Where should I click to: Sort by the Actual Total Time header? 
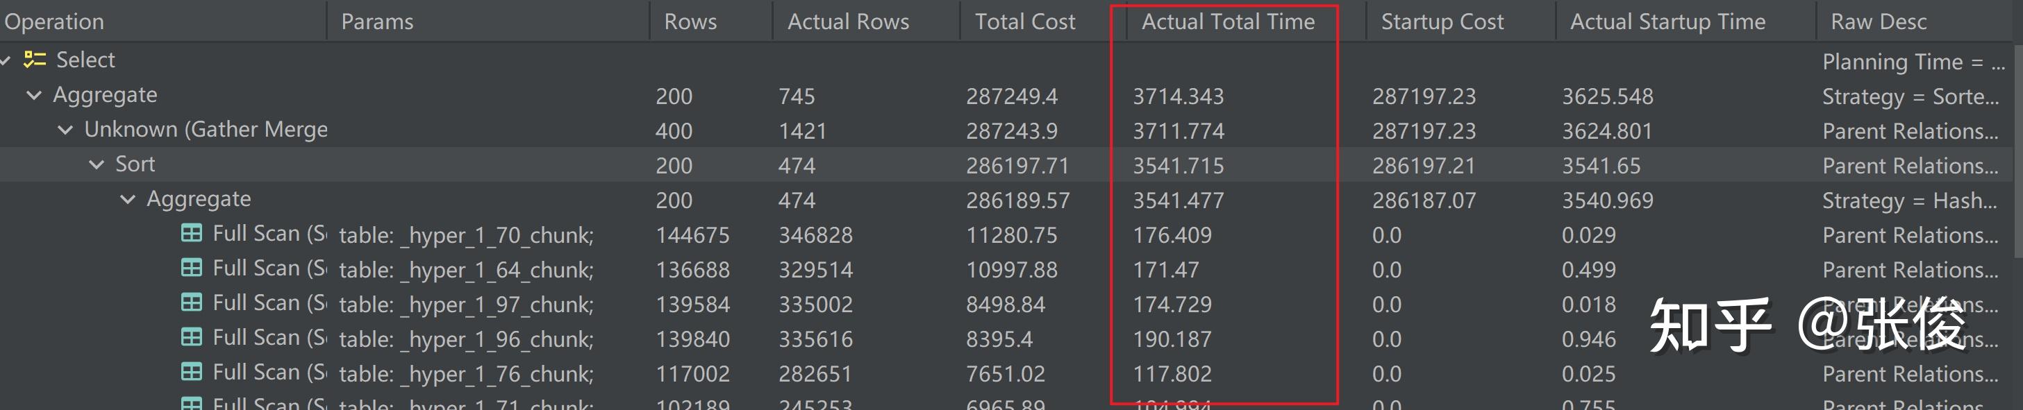coord(1229,22)
